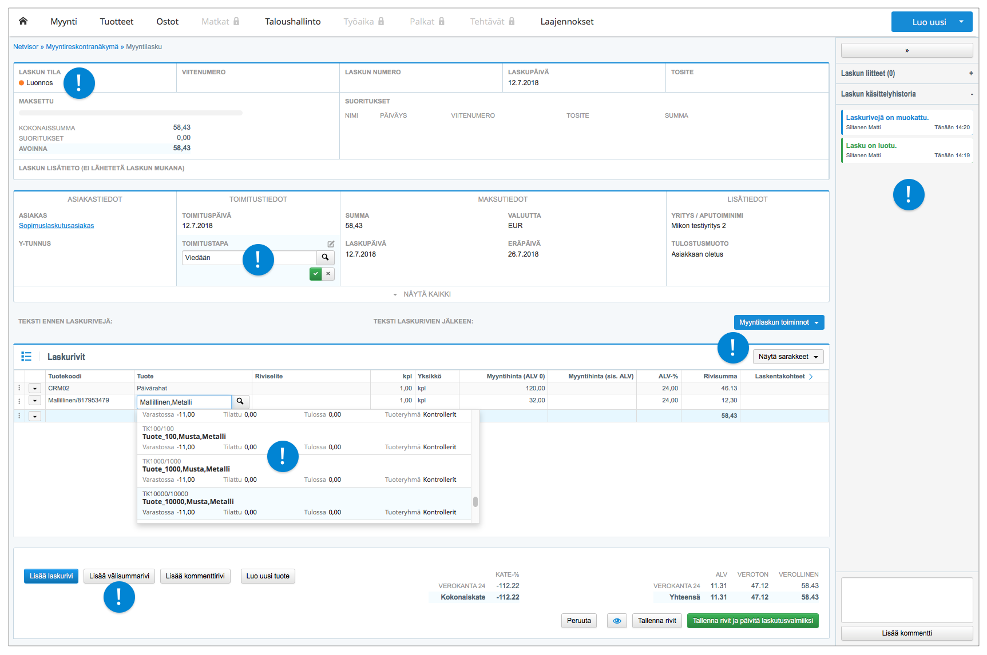Viewport: 987px width, 655px height.
Task: Click the Laskurivit list icon
Action: click(x=26, y=357)
